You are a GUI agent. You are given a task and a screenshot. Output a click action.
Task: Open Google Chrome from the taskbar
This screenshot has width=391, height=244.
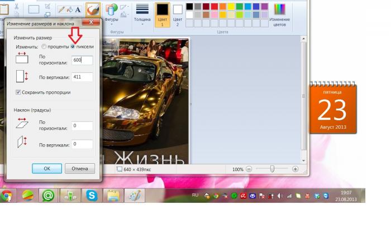7,196
